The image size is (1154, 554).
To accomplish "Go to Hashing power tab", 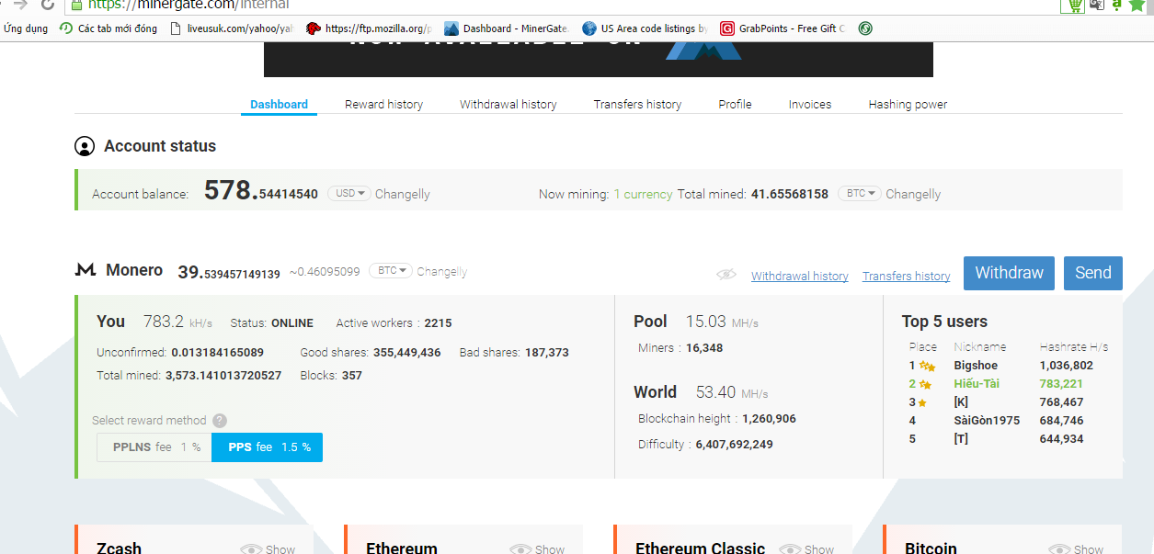I will 908,104.
